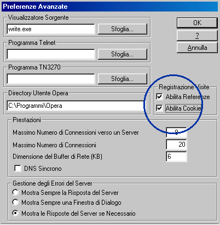Screen dimensions: 220x225
Task: Disable the Abilita Cookie checkbox
Action: click(159, 108)
